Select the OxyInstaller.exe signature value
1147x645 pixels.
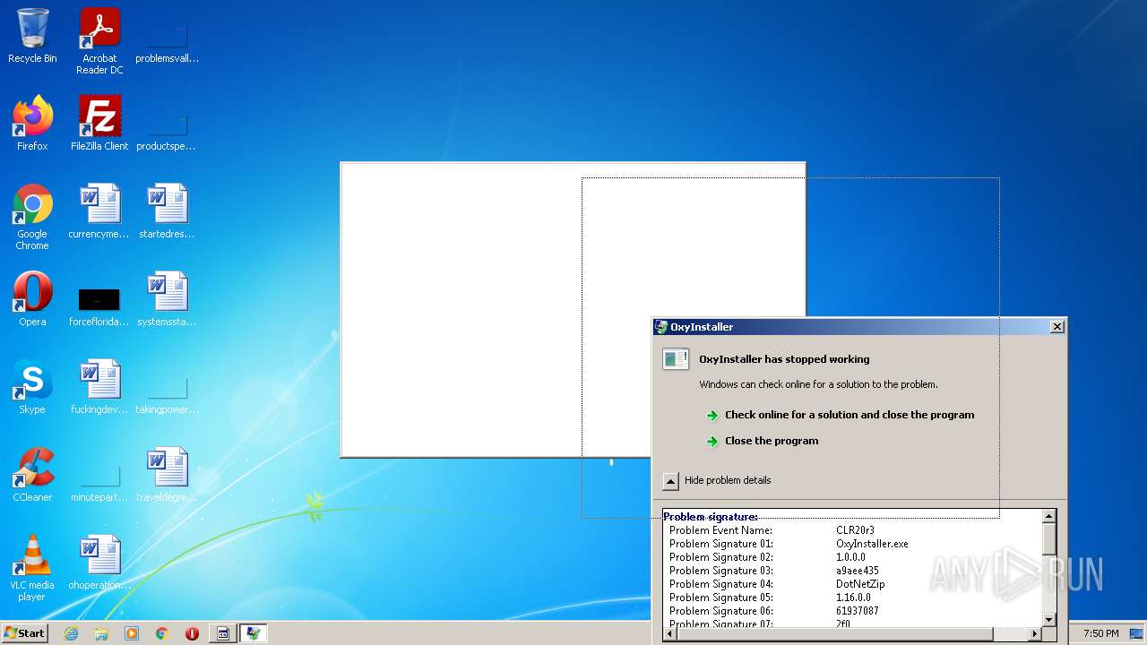[x=872, y=544]
